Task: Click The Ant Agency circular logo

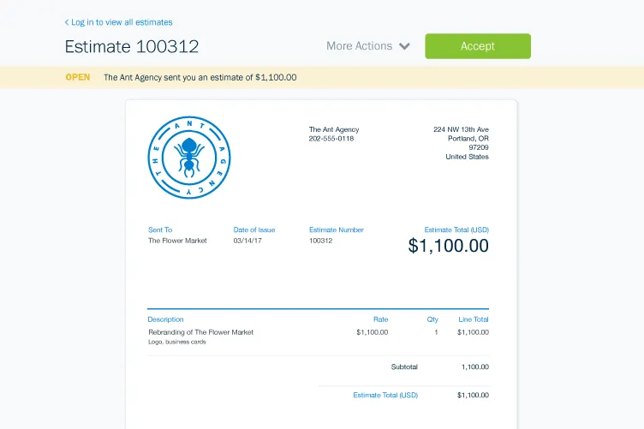Action: [189, 158]
